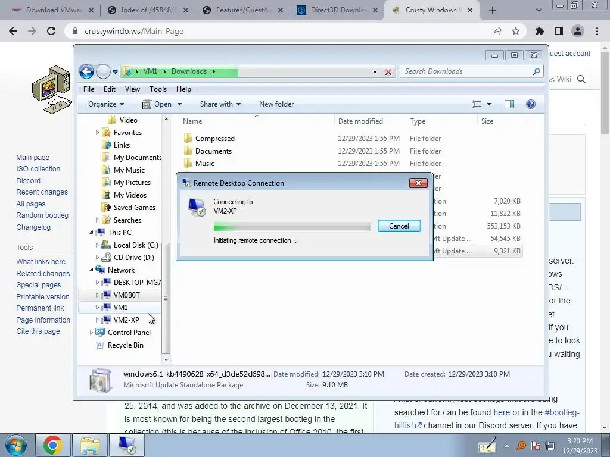Screen dimensions: 610x457
Task: Reload the page in Chrome
Action: pos(51,31)
